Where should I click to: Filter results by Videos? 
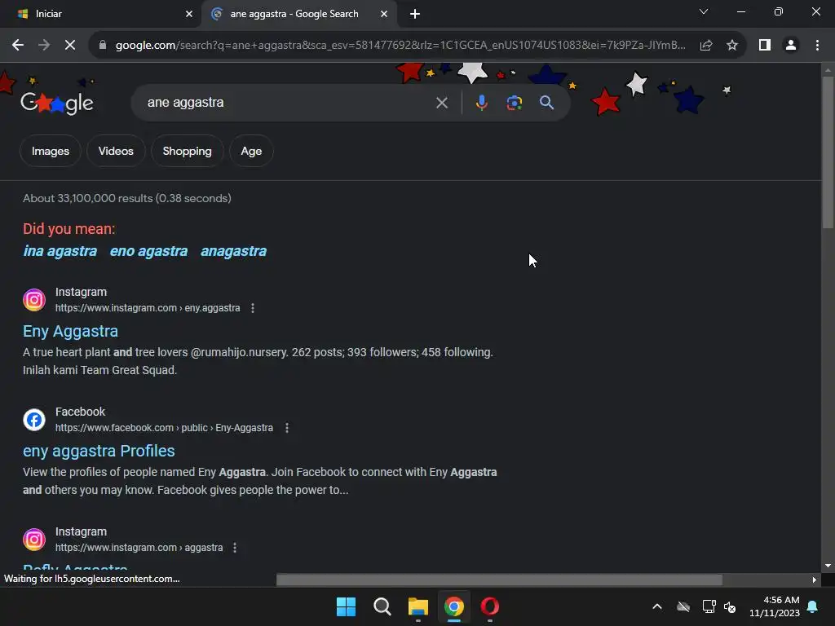pyautogui.click(x=116, y=151)
